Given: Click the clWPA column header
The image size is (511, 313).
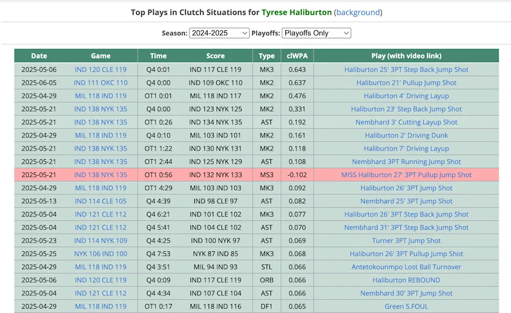Looking at the screenshot, I should [297, 56].
